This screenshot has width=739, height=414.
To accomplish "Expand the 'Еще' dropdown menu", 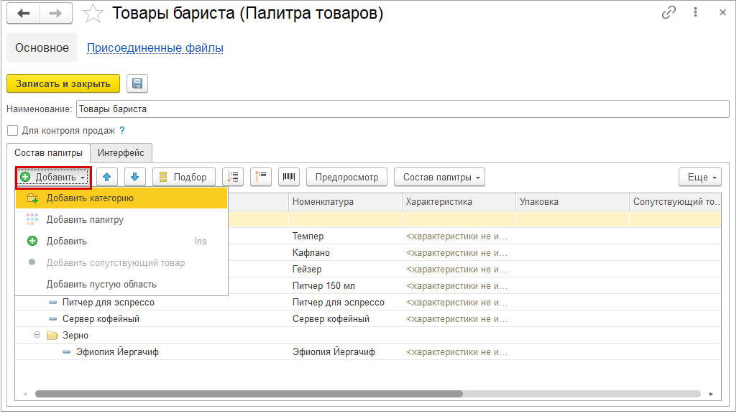I will click(x=699, y=177).
